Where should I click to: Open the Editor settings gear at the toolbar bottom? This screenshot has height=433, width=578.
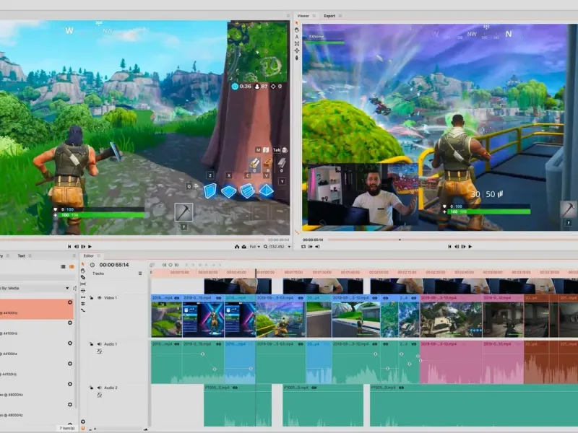click(x=83, y=421)
